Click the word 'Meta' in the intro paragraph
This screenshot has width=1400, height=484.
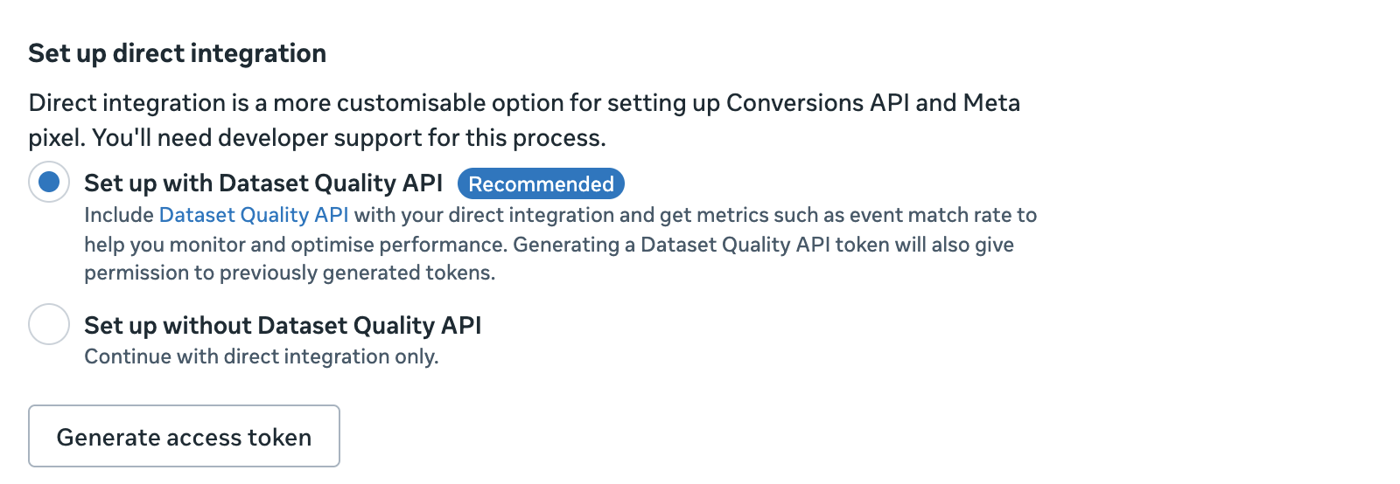pos(991,103)
